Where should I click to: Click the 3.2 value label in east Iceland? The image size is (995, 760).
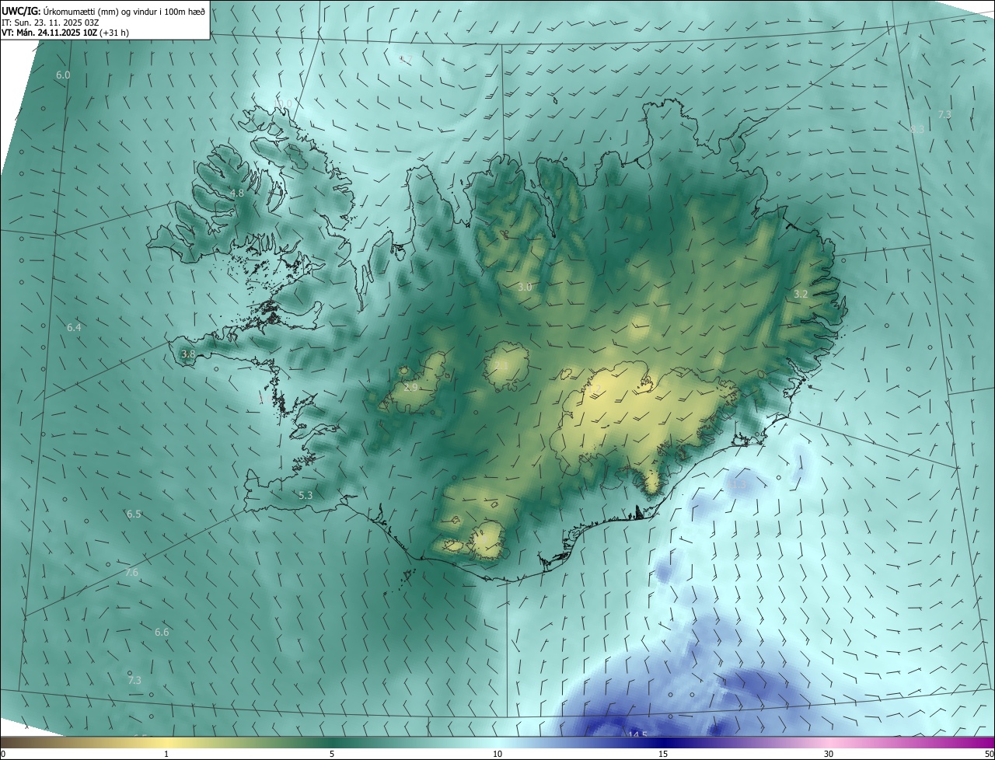tap(801, 295)
